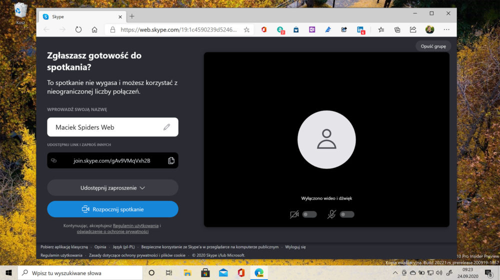The width and height of the screenshot is (500, 280).
Task: Click the Edge Canary taskbar icon
Action: 259,272
